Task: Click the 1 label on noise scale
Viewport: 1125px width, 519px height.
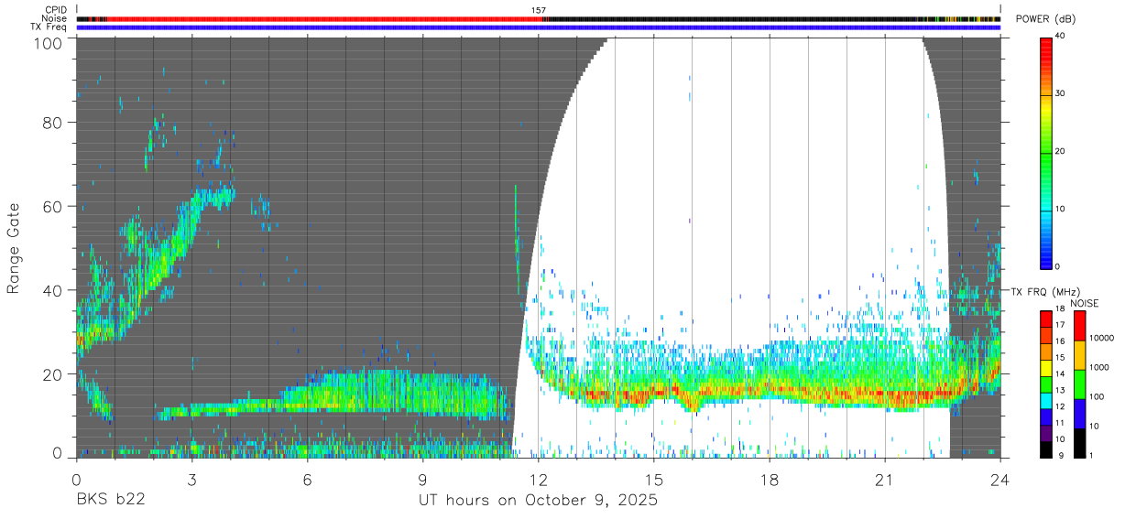Action: [1091, 455]
